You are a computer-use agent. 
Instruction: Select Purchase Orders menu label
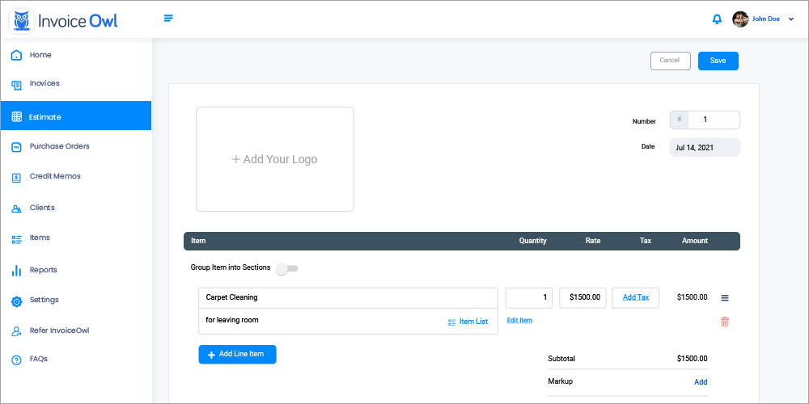(59, 146)
